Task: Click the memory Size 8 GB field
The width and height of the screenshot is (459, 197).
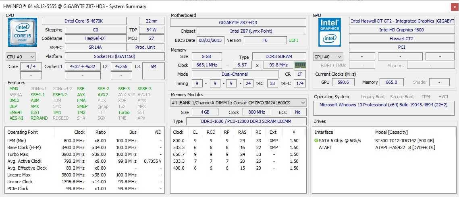Action: [x=207, y=56]
